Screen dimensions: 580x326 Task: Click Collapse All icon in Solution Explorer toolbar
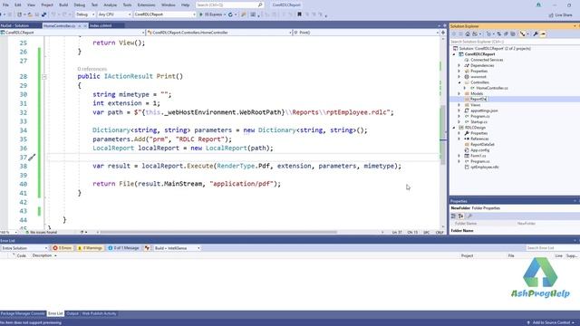click(x=506, y=34)
